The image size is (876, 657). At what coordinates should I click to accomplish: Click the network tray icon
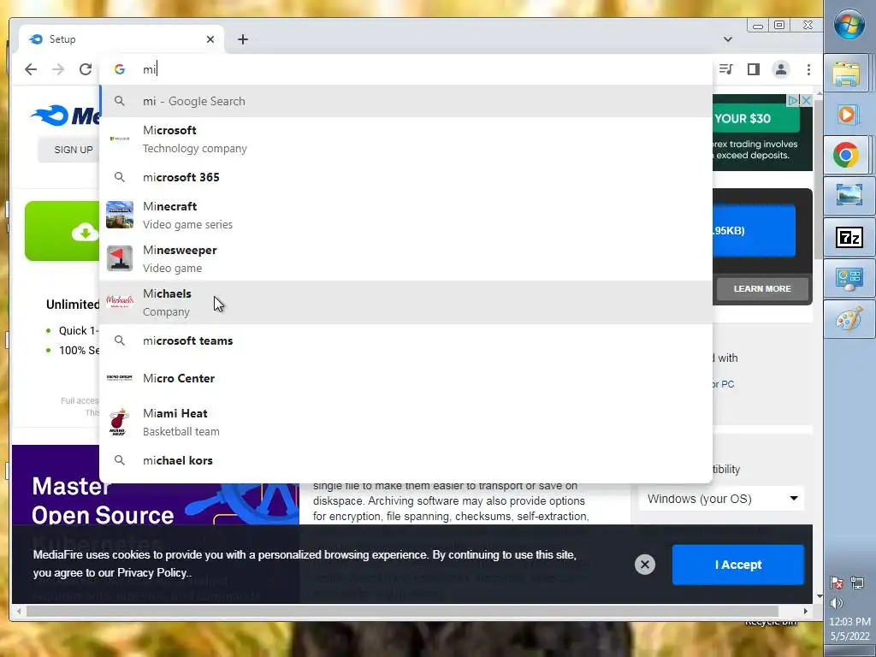point(857,583)
